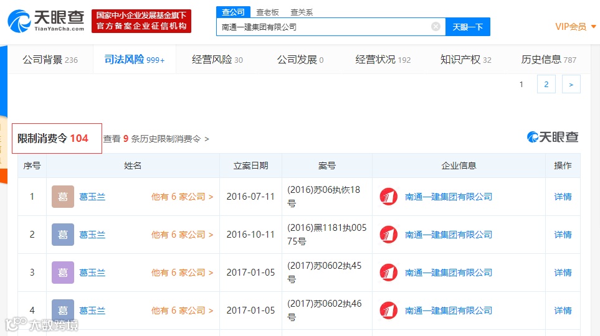The height and width of the screenshot is (336, 600).
Task: Click the red company logo in row 2
Action: [388, 235]
